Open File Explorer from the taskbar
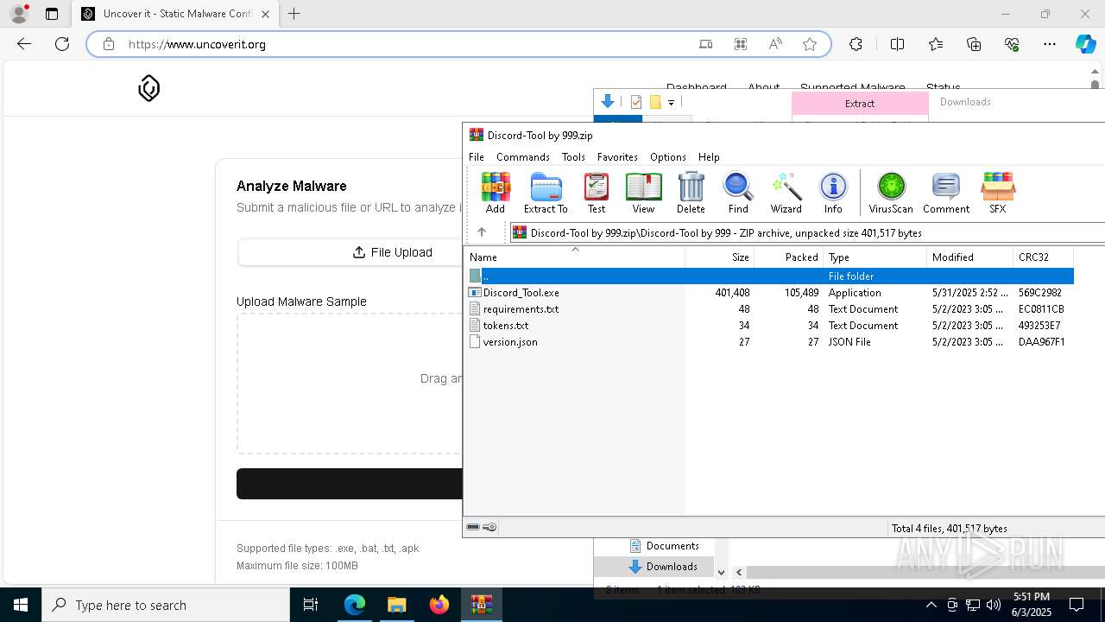The image size is (1105, 622). (x=396, y=605)
